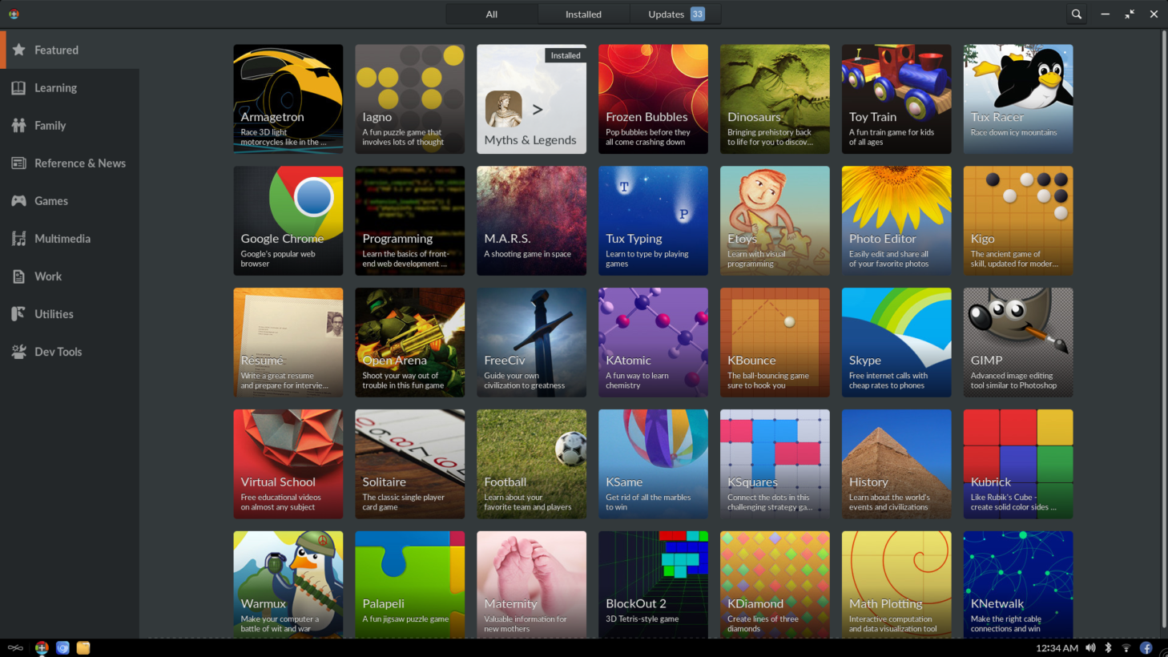Open the KSame marbles tile
The width and height of the screenshot is (1168, 657).
pos(654,465)
